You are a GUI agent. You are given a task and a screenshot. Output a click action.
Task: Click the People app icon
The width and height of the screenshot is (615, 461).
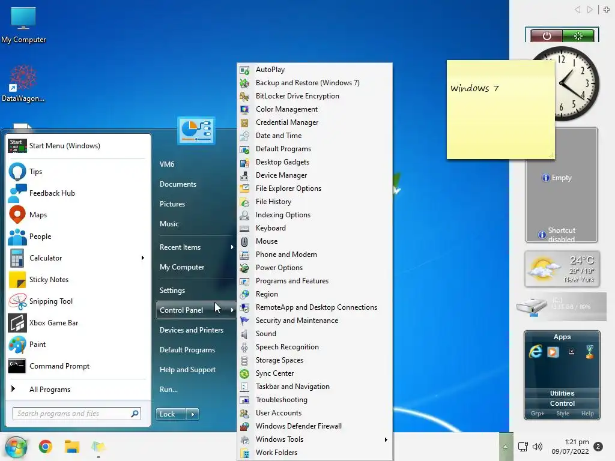[17, 237]
